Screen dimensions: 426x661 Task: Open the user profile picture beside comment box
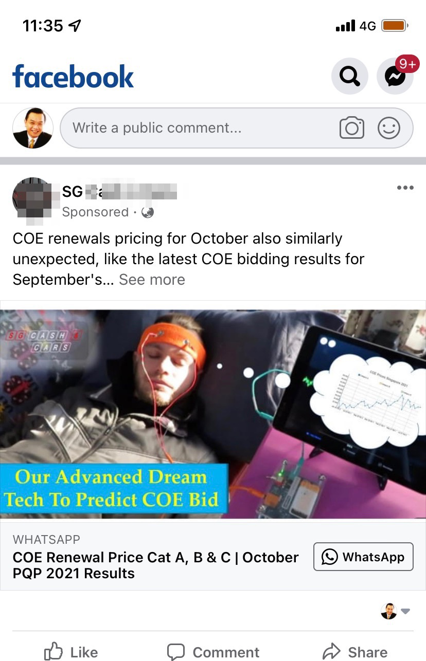(x=32, y=128)
